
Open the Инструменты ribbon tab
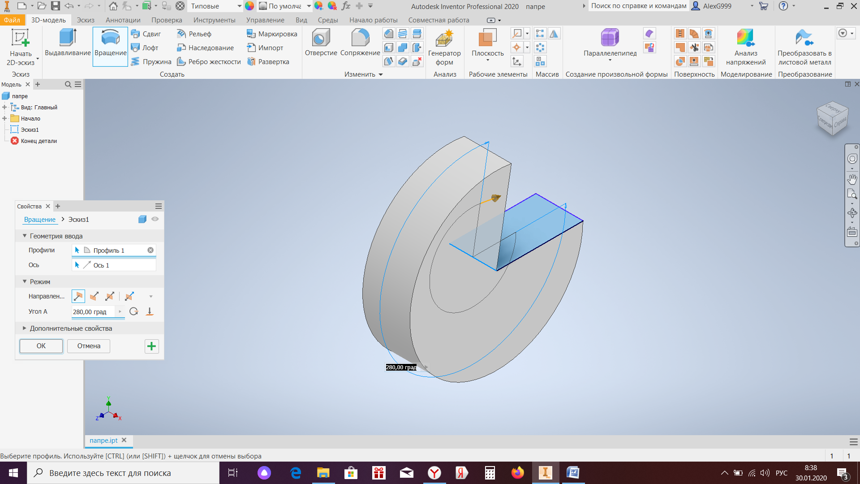tap(214, 20)
